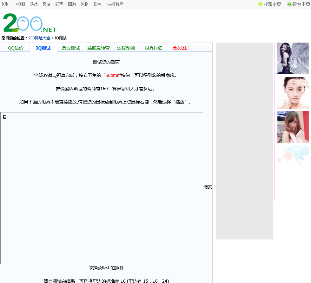This screenshot has width=311, height=283.
Task: Open the pale watercolor splash thumbnail
Action: tap(293, 156)
